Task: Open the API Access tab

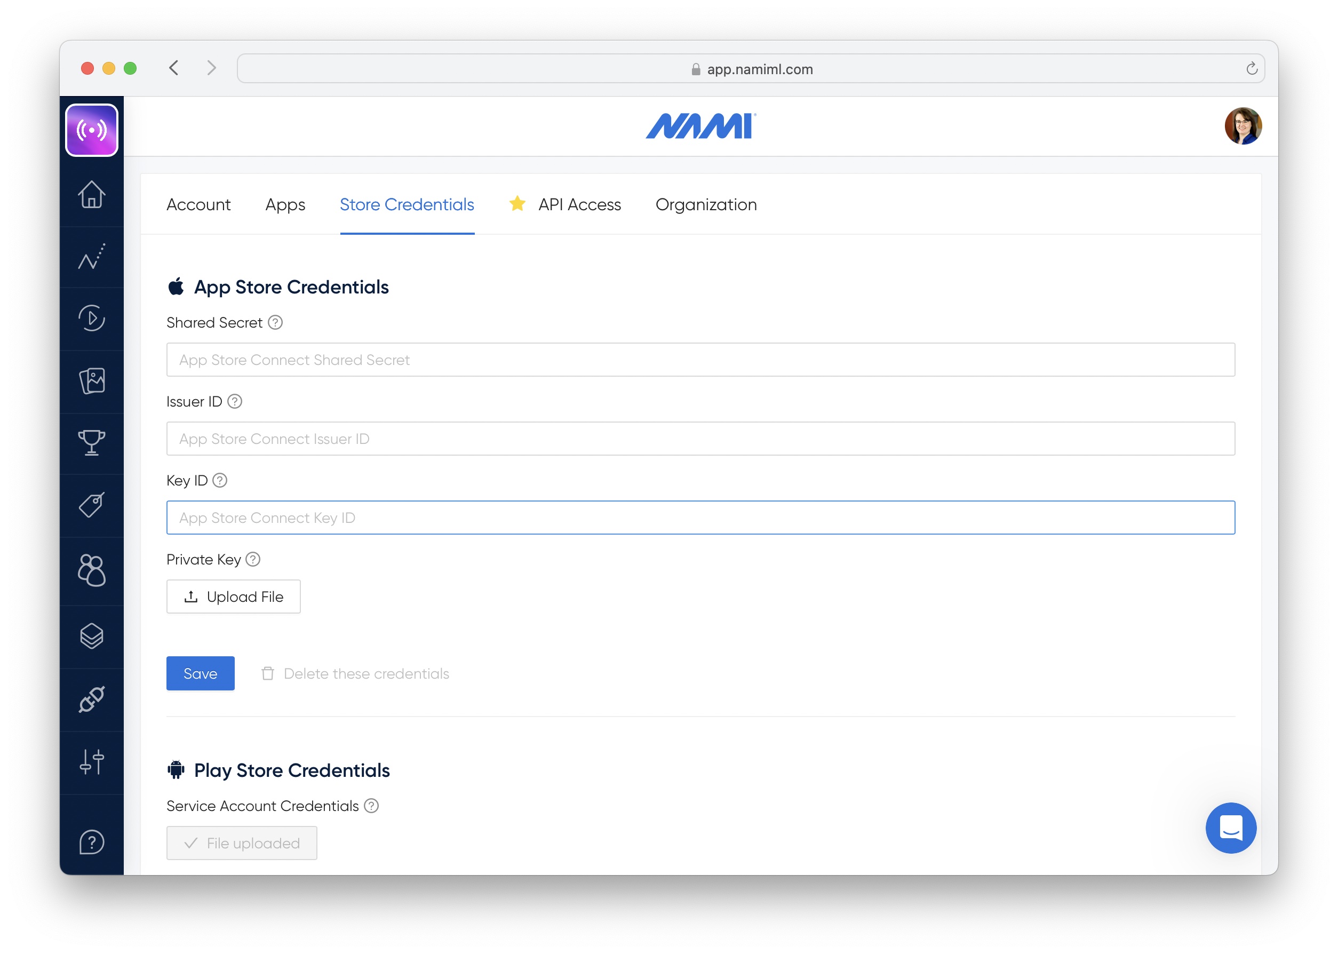Action: tap(579, 204)
